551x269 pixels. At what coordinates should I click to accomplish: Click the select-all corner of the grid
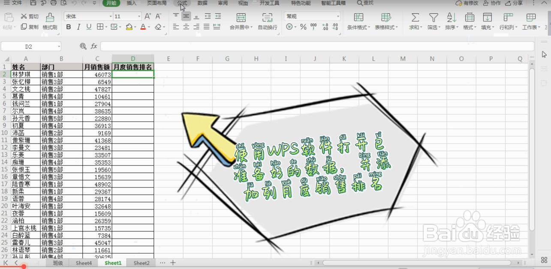(6, 59)
